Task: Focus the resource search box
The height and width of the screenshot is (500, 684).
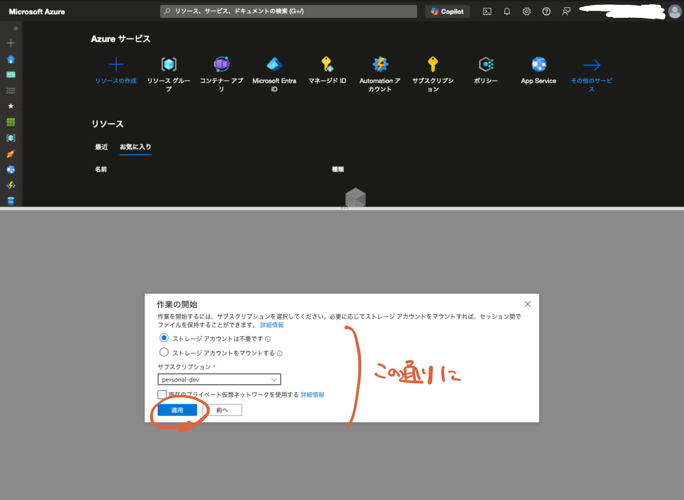Action: pos(288,11)
